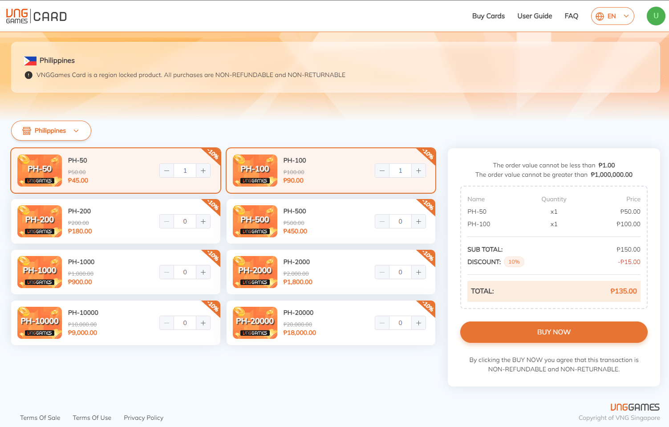Click the Philippines flag icon
Screen dimensions: 669x427
[x=30, y=61]
